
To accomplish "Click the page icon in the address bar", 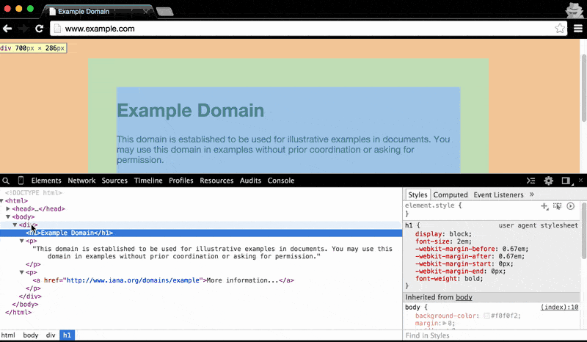I will tap(57, 29).
